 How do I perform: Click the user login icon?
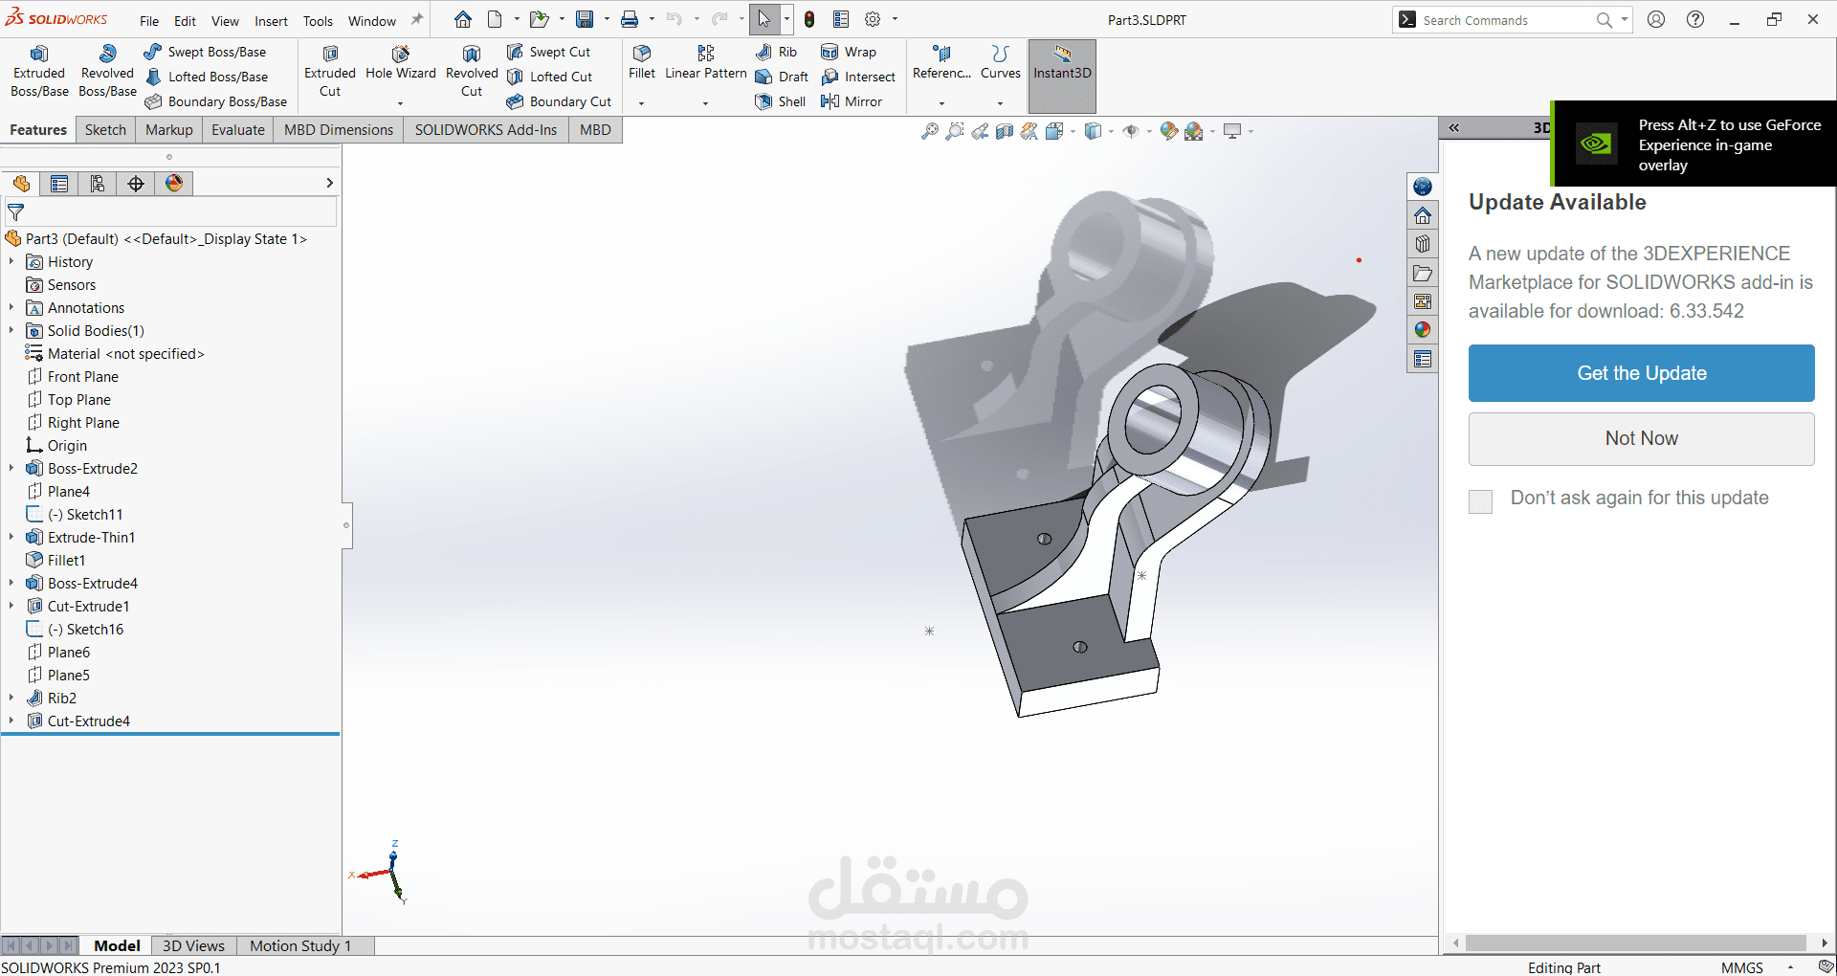pyautogui.click(x=1656, y=19)
